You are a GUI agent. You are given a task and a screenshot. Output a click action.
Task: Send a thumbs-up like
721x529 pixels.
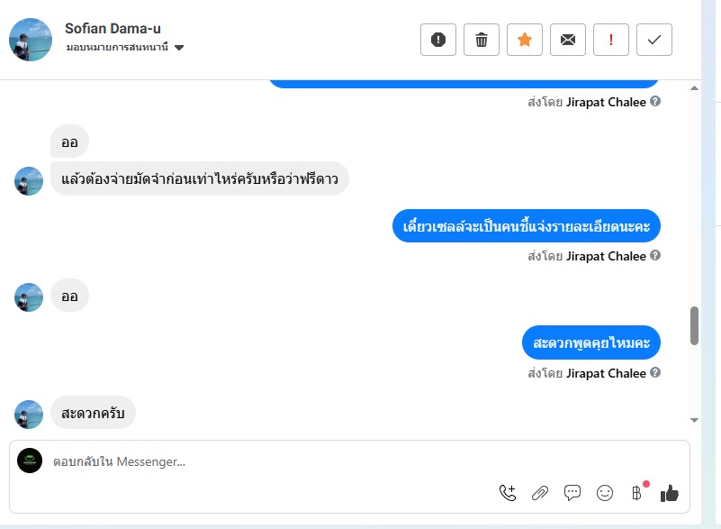pyautogui.click(x=670, y=493)
